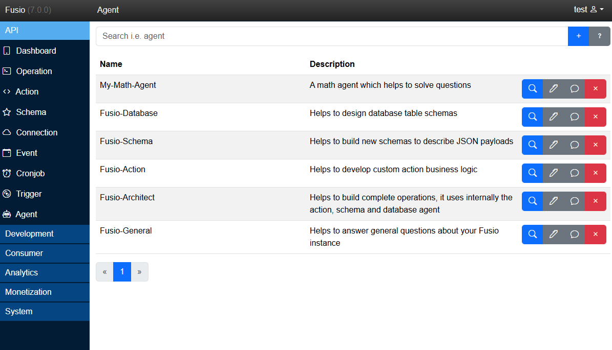
Task: Select the Operation icon in the sidebar
Action: (x=7, y=71)
